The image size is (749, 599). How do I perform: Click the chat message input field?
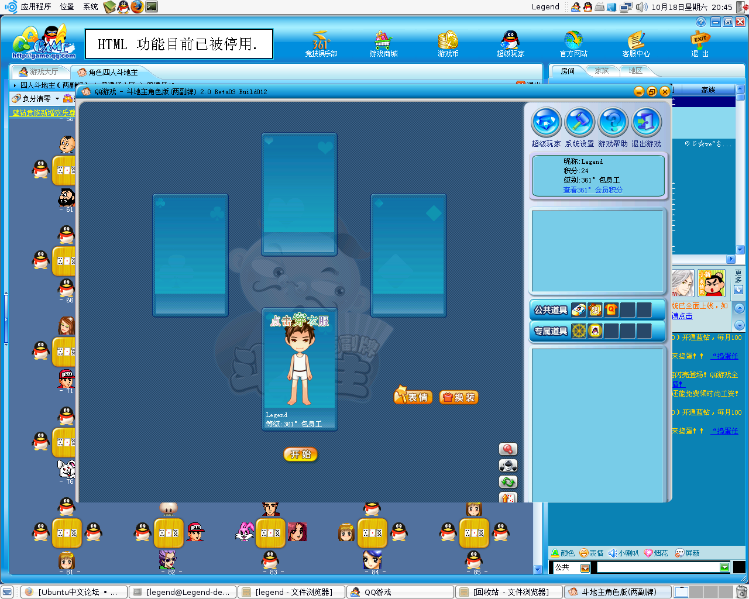pyautogui.click(x=658, y=567)
